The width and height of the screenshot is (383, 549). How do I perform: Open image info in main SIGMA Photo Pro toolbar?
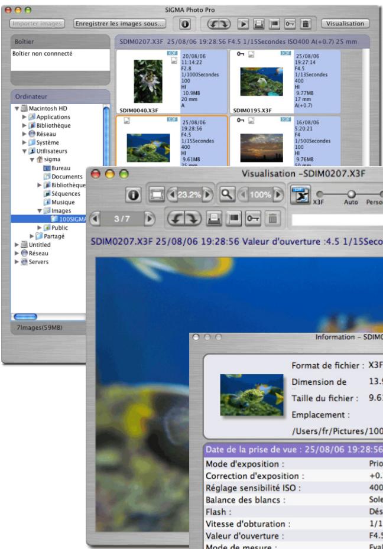coord(185,24)
